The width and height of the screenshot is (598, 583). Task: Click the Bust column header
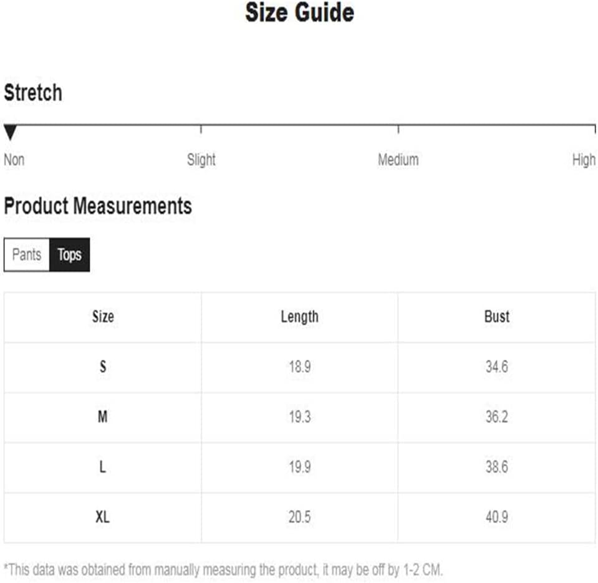(x=496, y=317)
